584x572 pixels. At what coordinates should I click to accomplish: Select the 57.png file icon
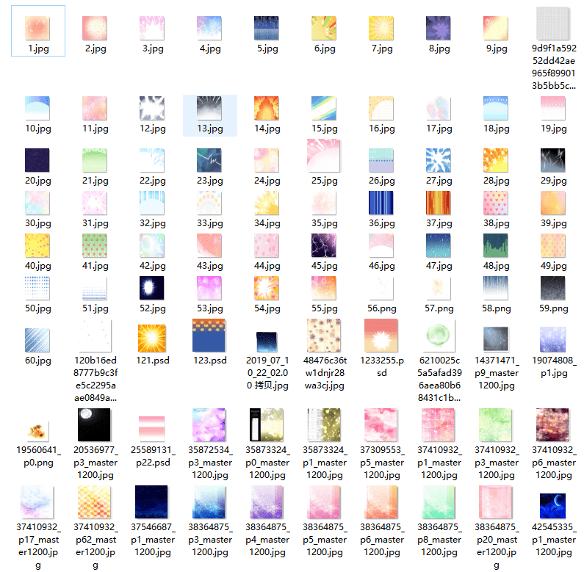[x=439, y=289]
